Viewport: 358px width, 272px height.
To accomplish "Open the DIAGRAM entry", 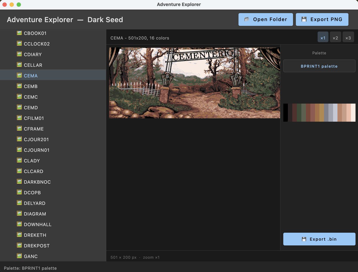I will point(53,214).
